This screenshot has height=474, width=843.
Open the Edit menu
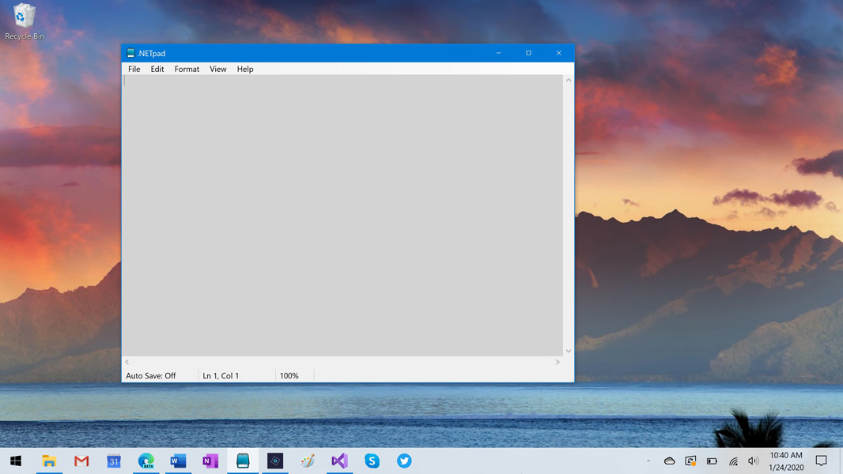[x=157, y=70]
